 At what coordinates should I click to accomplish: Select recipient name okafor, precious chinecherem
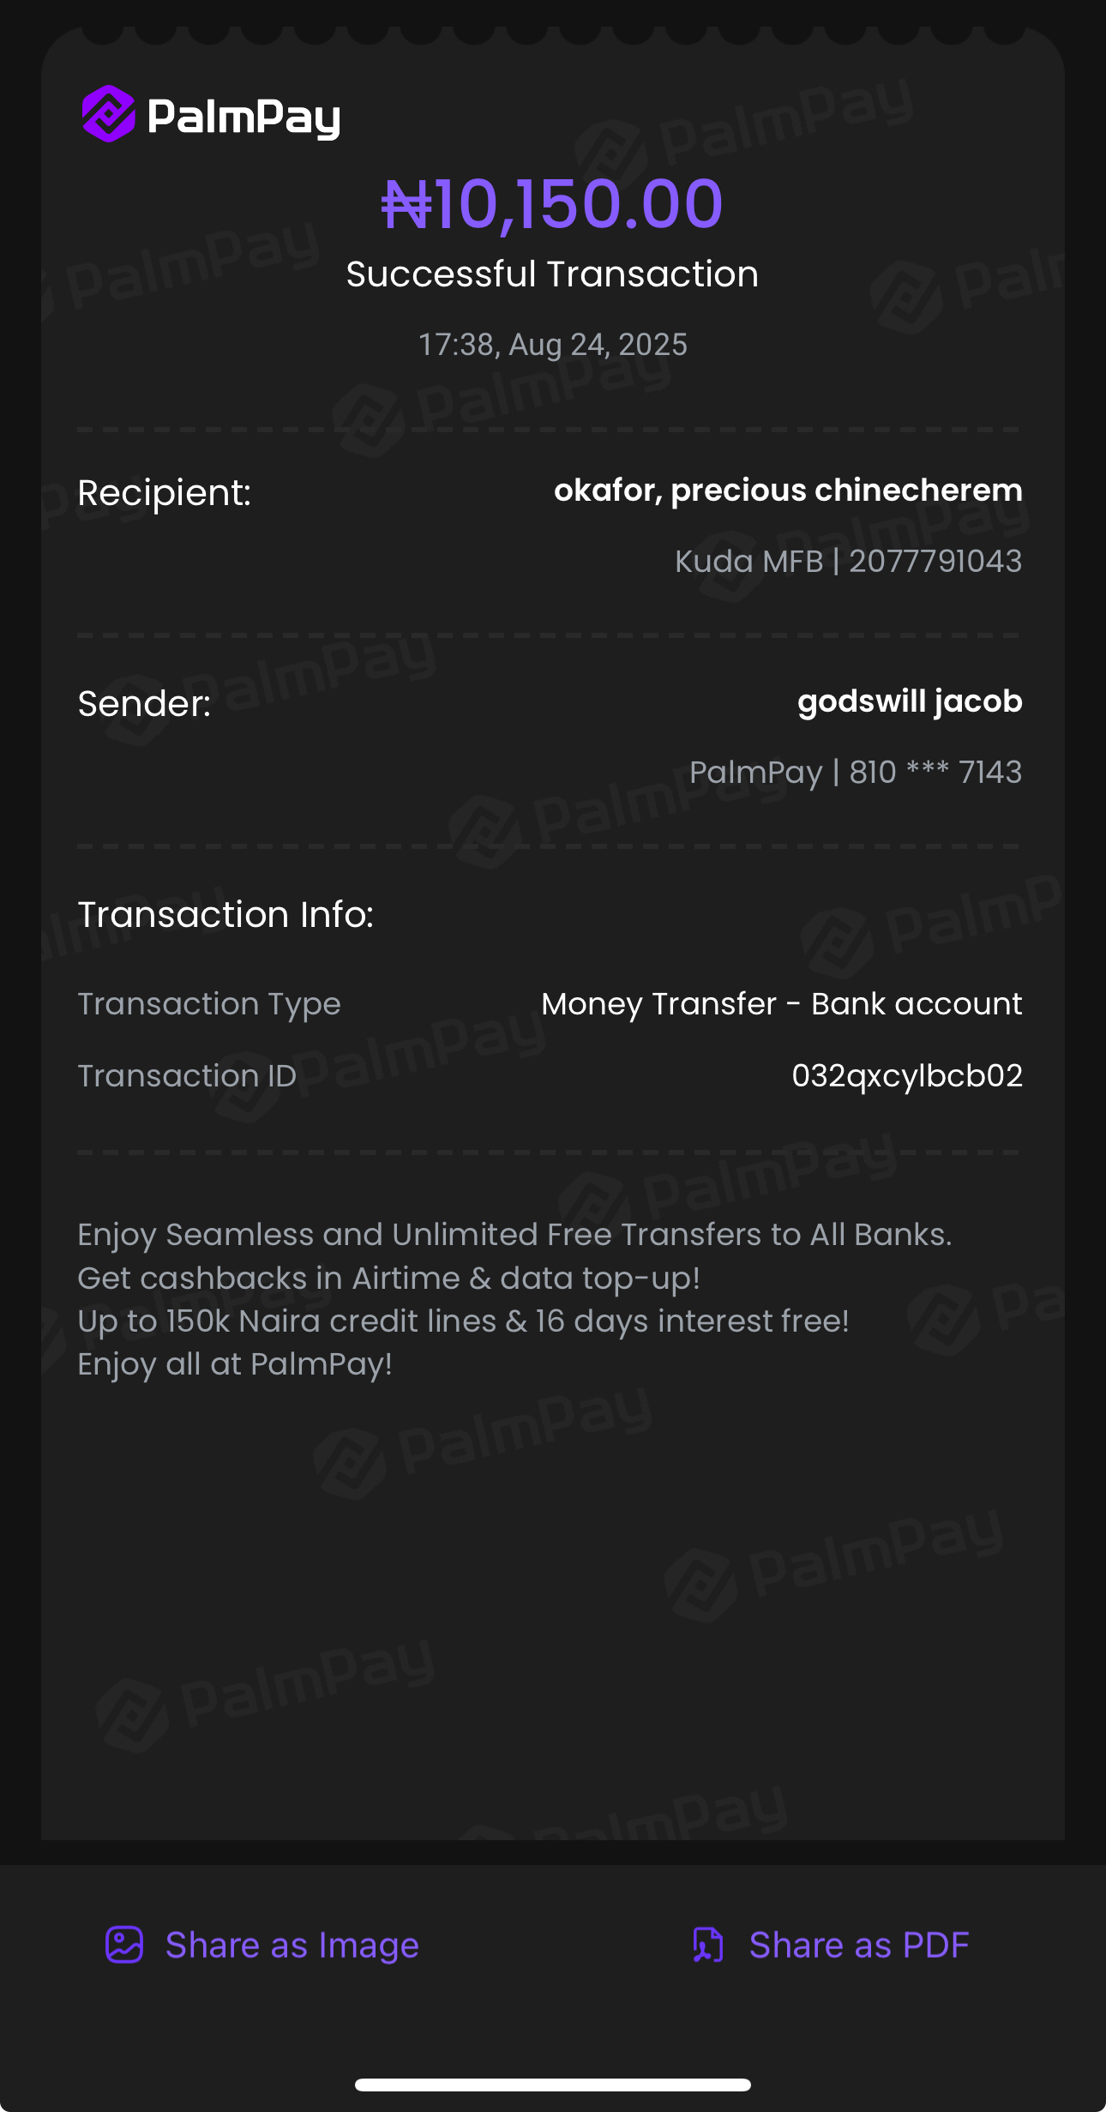pyautogui.click(x=788, y=490)
